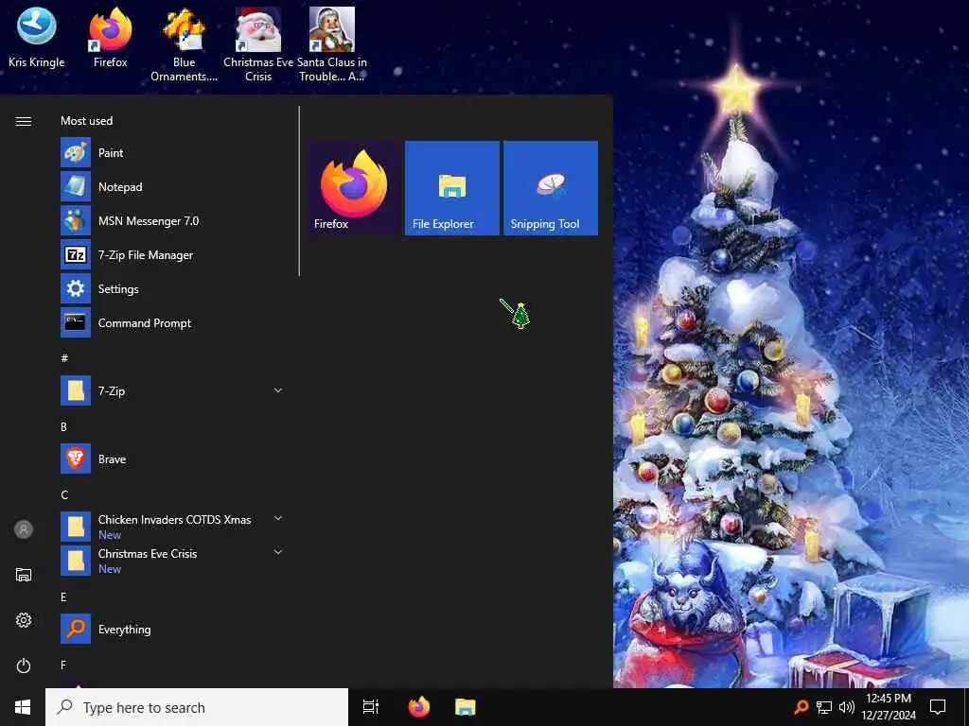
Task: Expand the Start menu hamburger button
Action: click(x=24, y=121)
